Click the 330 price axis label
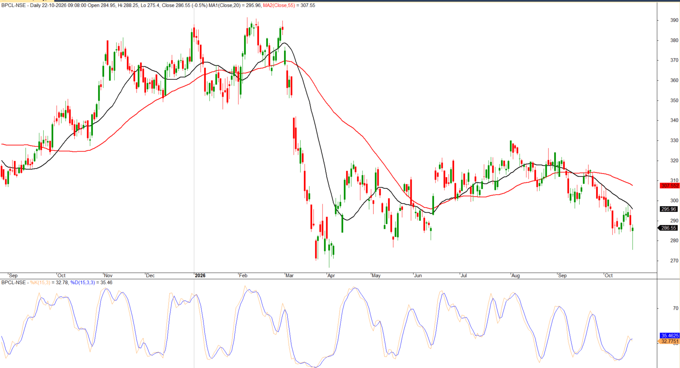The image size is (680, 368). (x=674, y=140)
